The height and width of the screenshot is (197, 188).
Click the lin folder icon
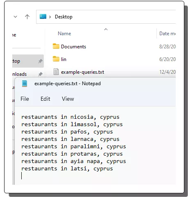point(56,59)
